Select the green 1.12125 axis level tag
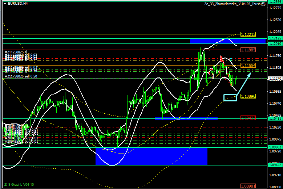Image resolution: width=283 pixels, height=189 pixels. (x=275, y=38)
